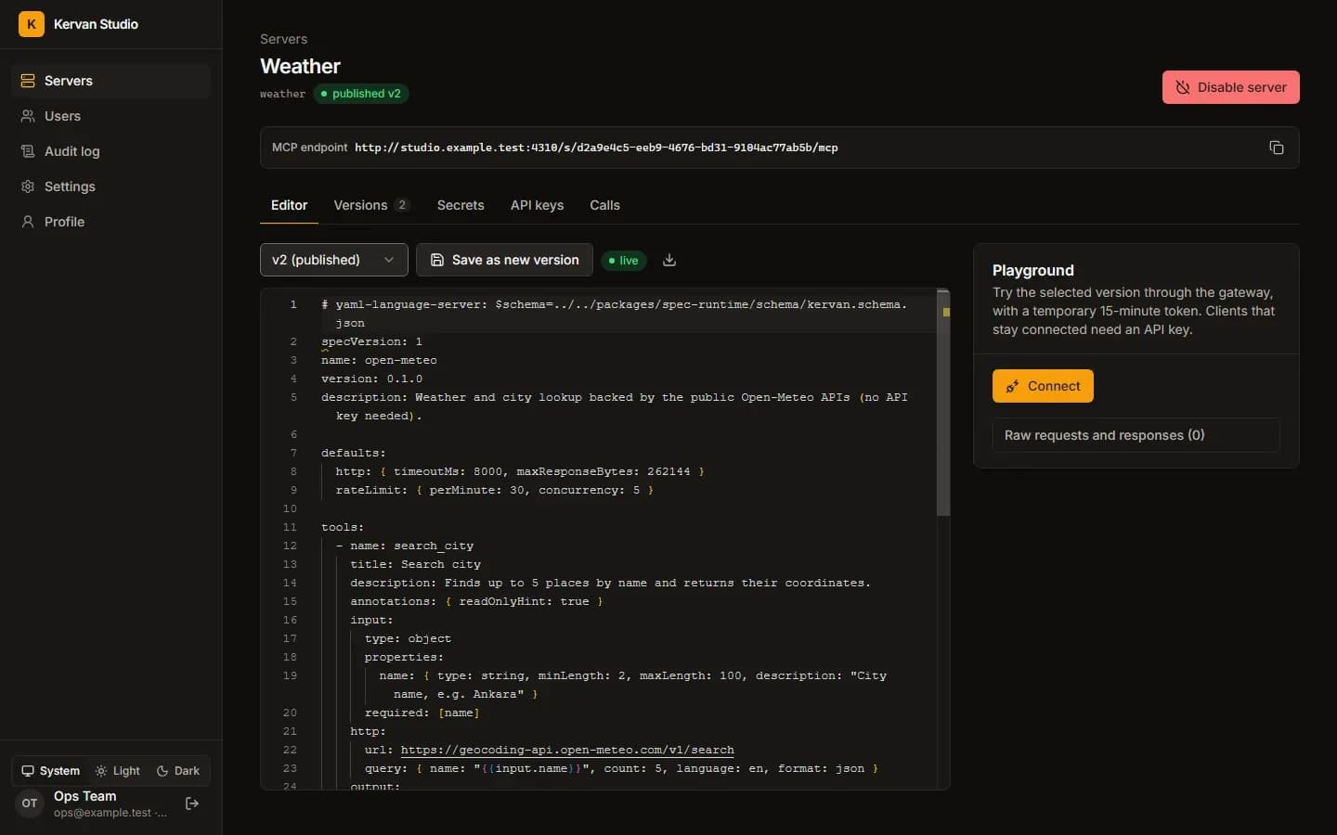Viewport: 1337px width, 835px height.
Task: Switch to Dark theme
Action: coord(178,771)
